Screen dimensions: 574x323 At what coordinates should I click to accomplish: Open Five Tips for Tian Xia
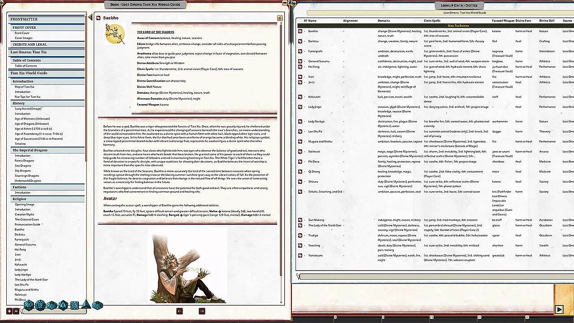tap(28, 97)
